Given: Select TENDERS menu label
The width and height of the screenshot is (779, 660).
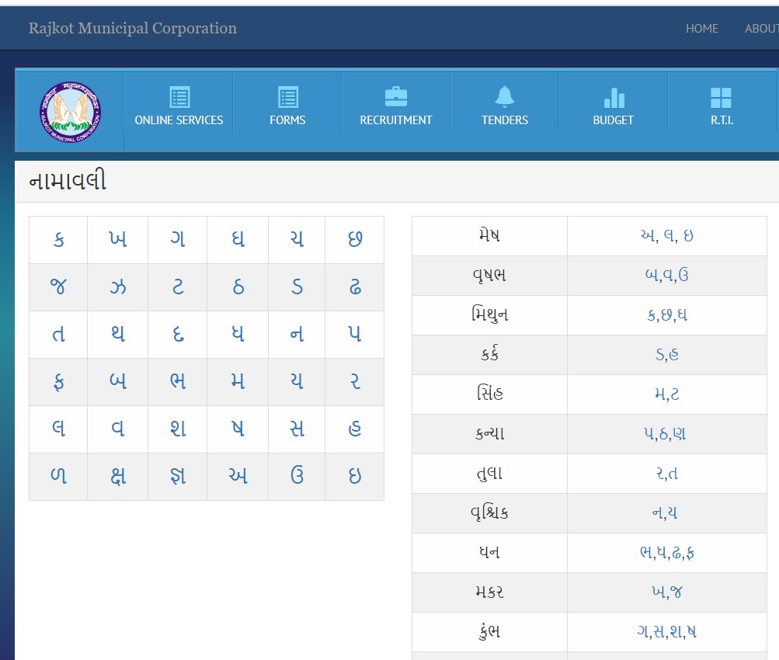Looking at the screenshot, I should coord(504,120).
